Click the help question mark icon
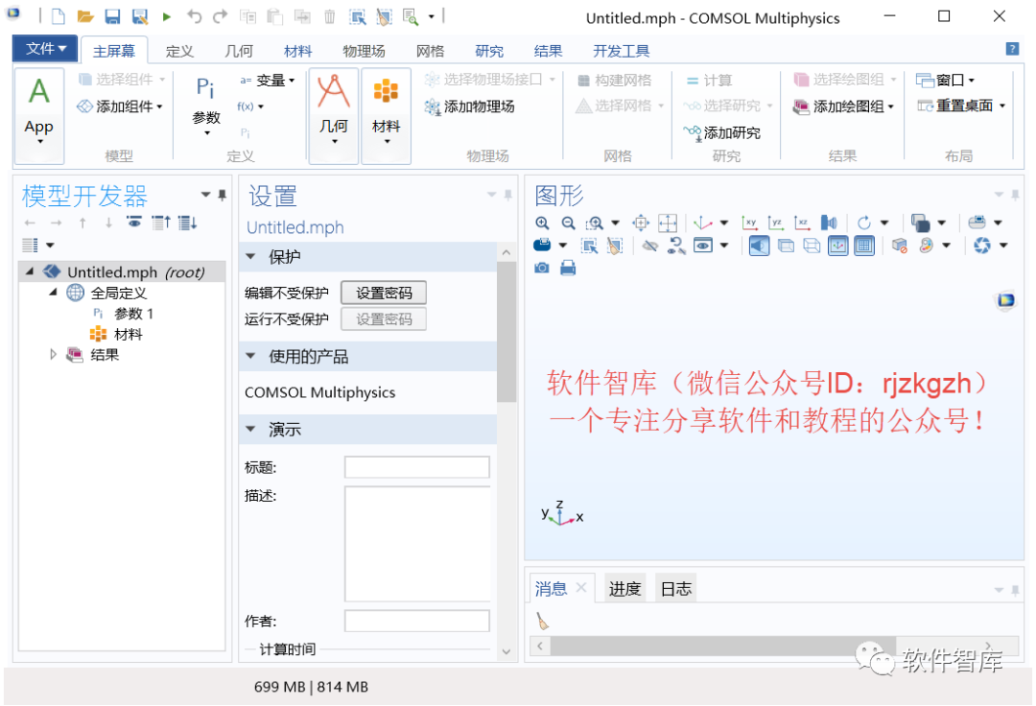 click(1012, 49)
